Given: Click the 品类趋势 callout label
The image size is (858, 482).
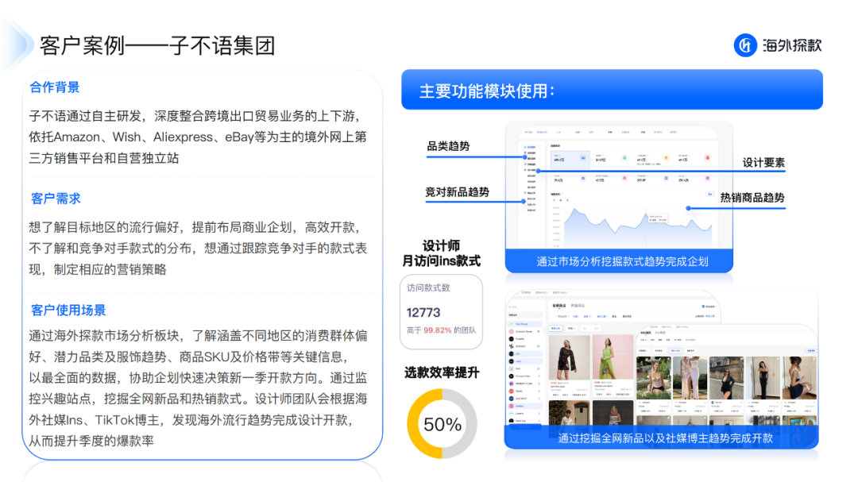Looking at the screenshot, I should click(448, 146).
